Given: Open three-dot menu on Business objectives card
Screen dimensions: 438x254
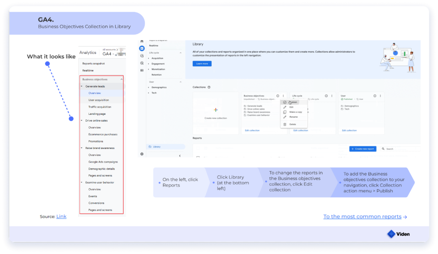Looking at the screenshot, I should pyautogui.click(x=283, y=96).
